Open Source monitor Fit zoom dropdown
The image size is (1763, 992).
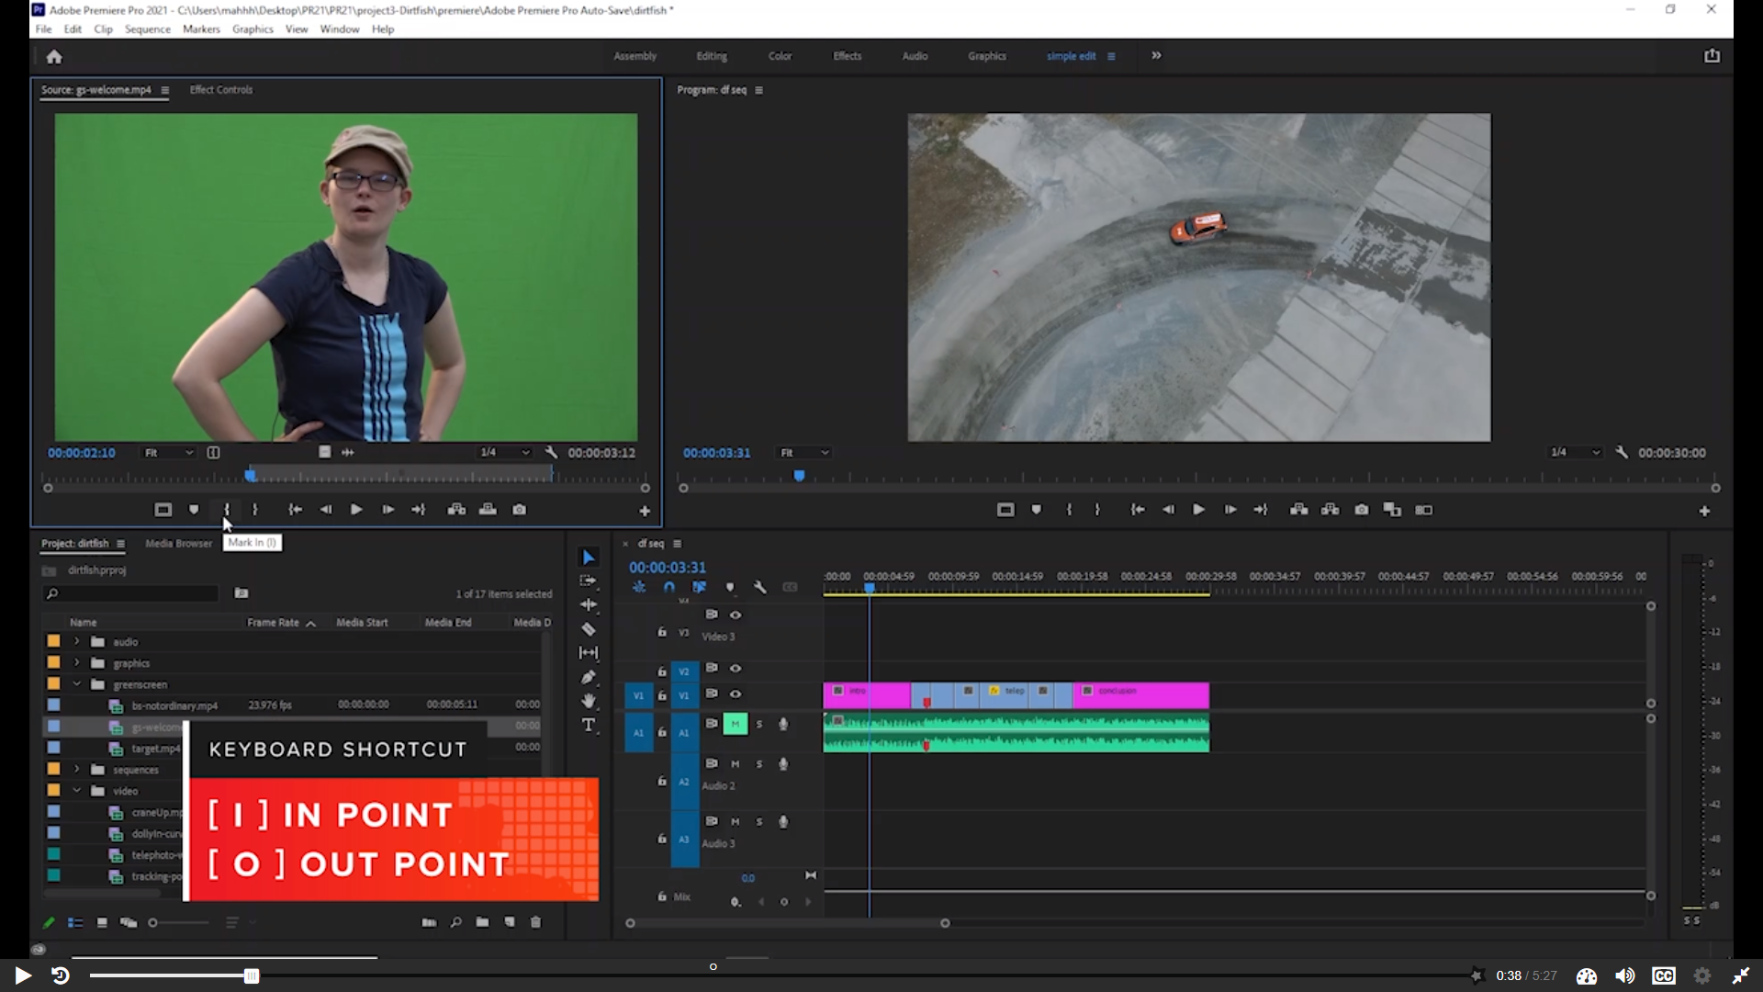click(x=168, y=453)
